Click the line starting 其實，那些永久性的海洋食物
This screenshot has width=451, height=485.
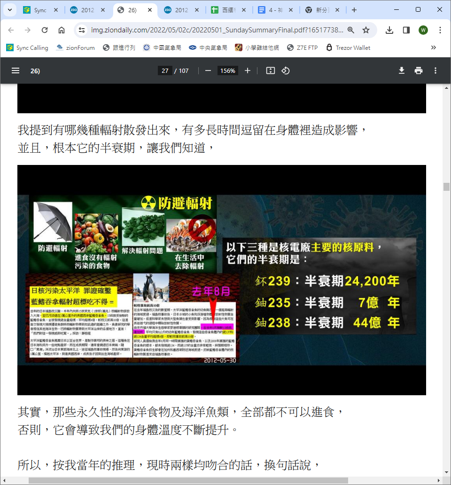tap(180, 412)
